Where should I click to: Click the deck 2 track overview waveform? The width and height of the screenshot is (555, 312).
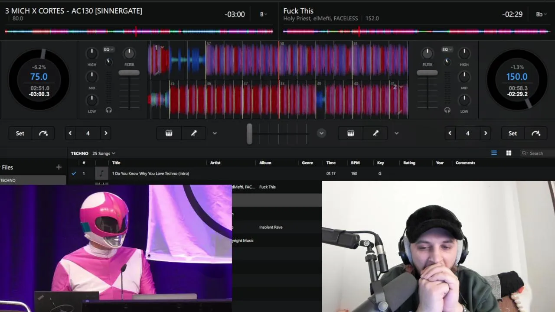(416, 31)
